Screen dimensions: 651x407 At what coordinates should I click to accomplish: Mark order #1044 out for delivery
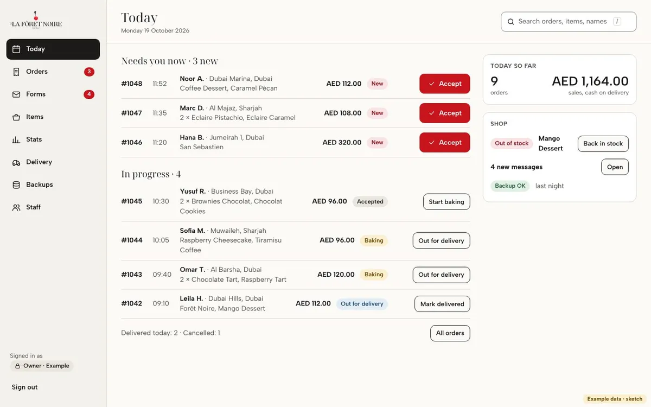(x=442, y=241)
